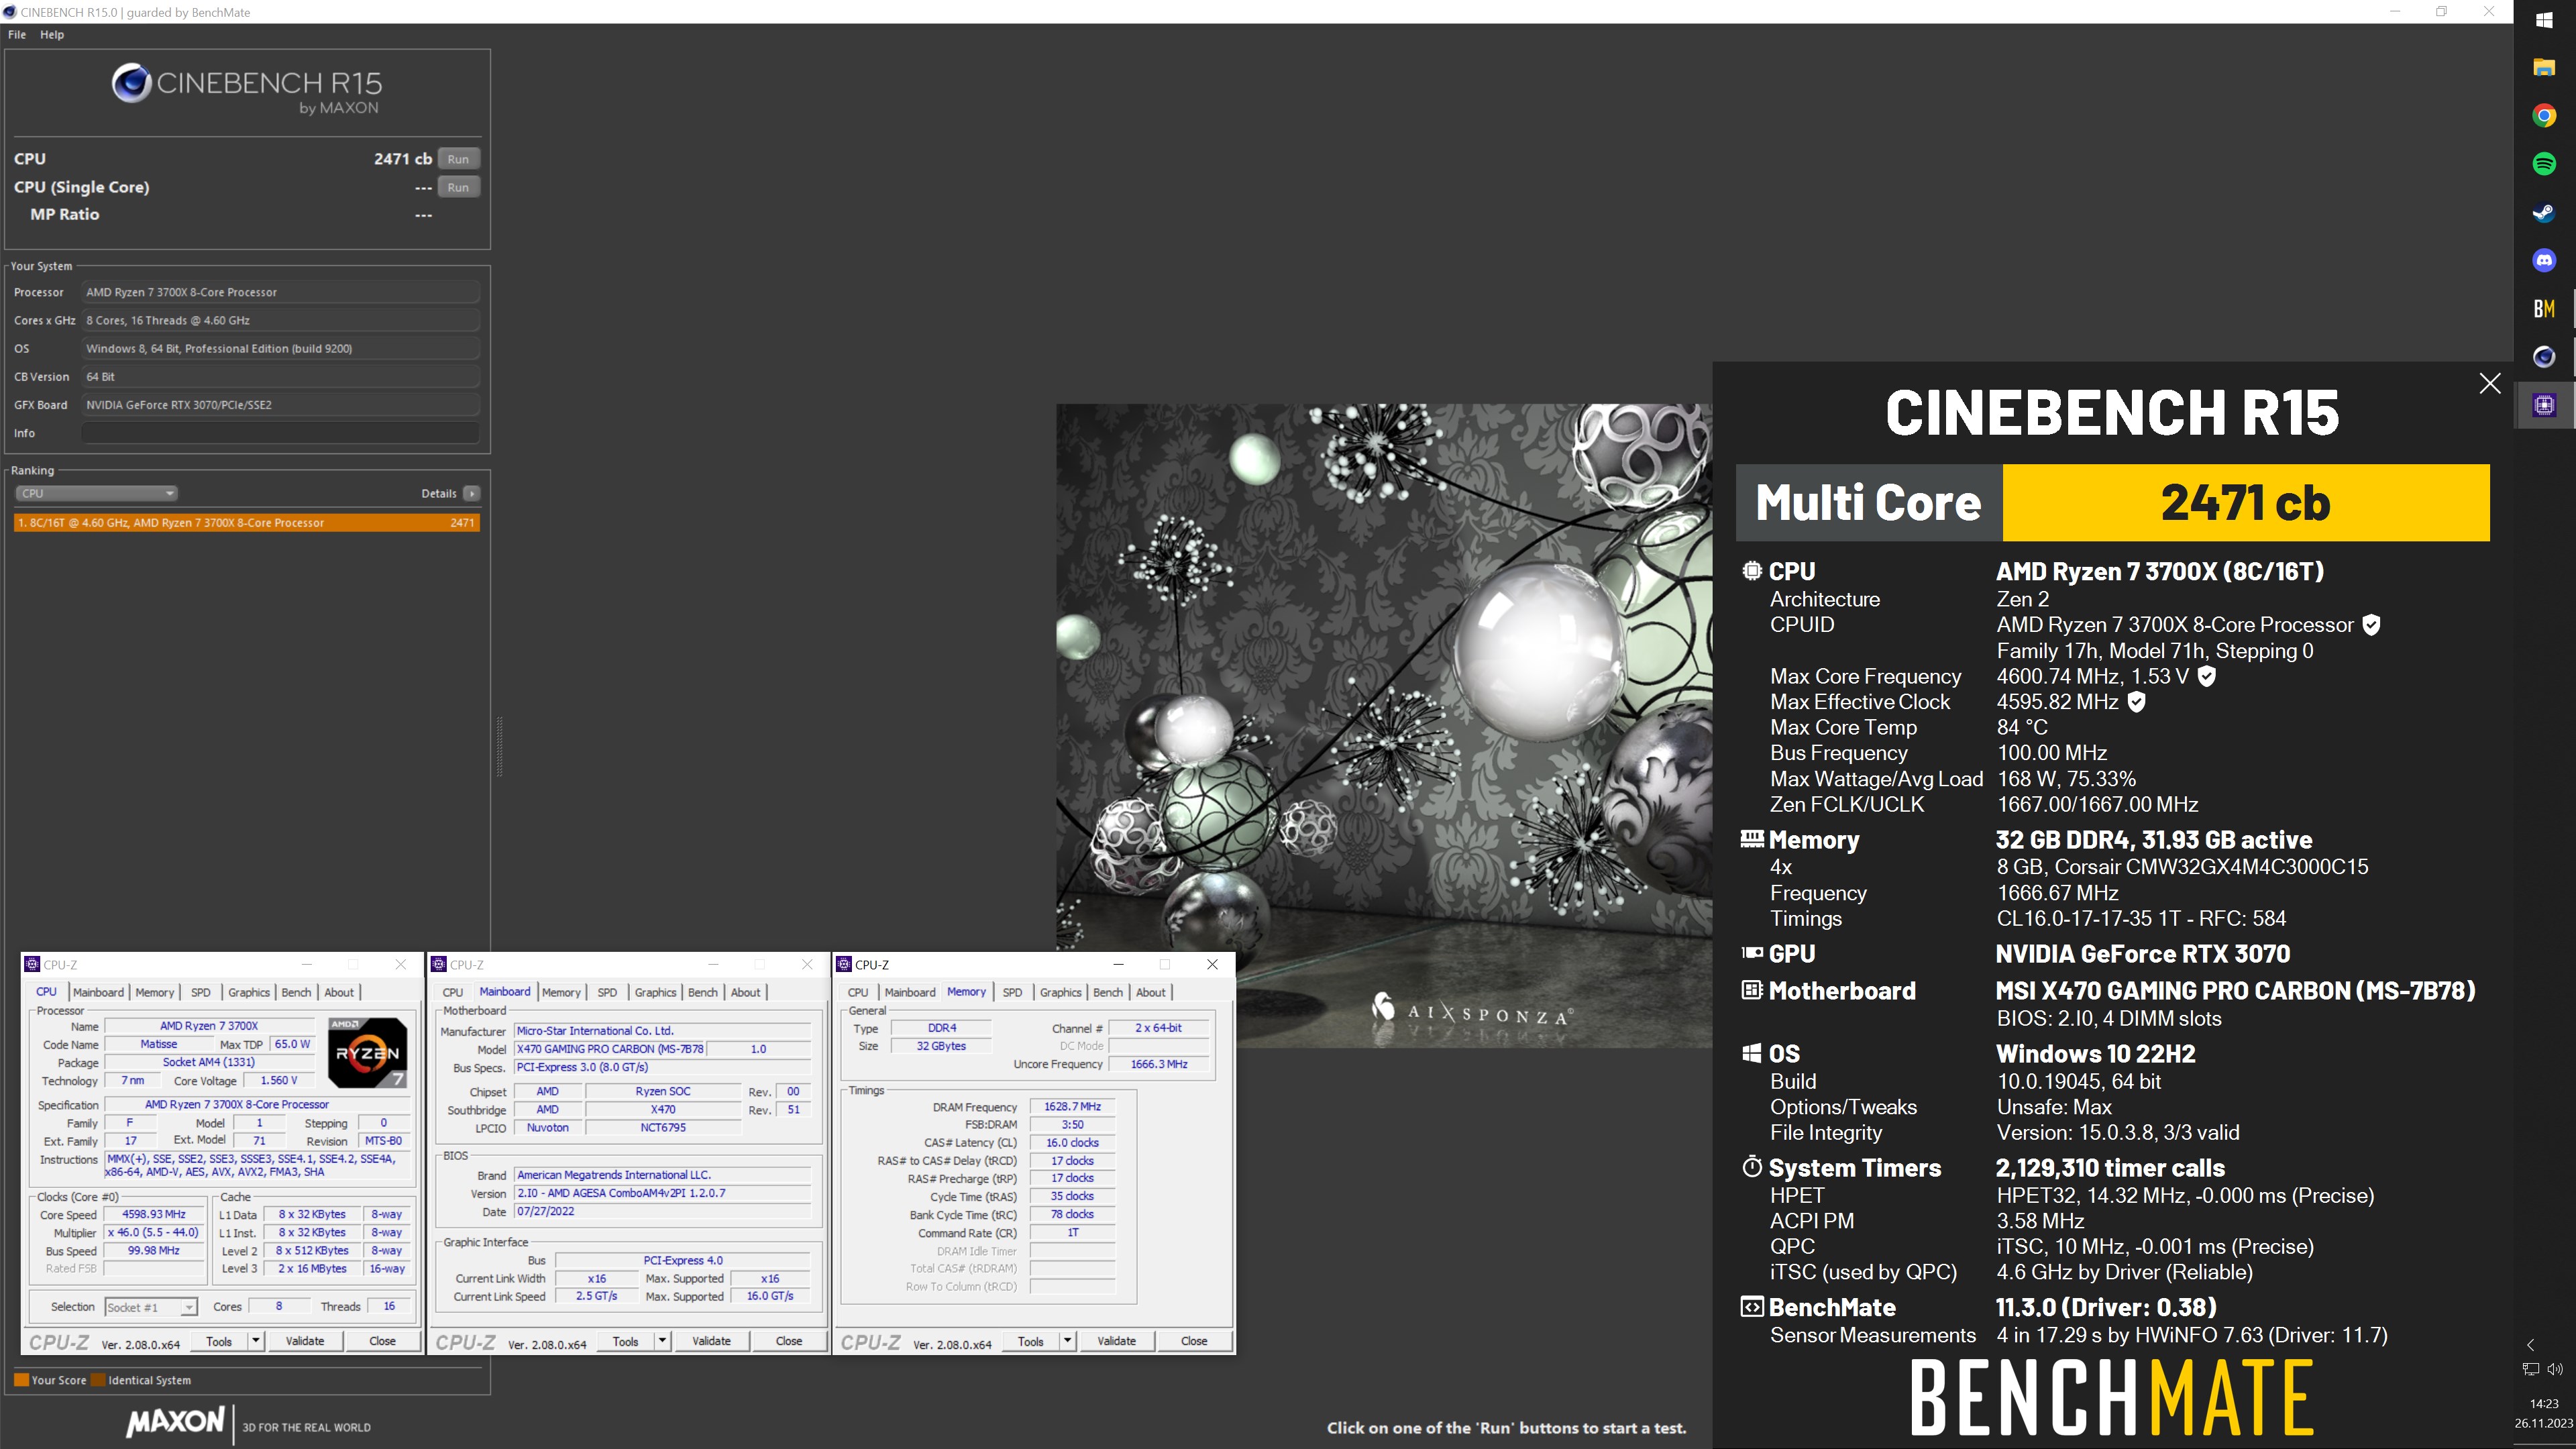This screenshot has width=2576, height=1449.
Task: Click BIOS Version field 2.I0 AGESA
Action: [x=662, y=1193]
